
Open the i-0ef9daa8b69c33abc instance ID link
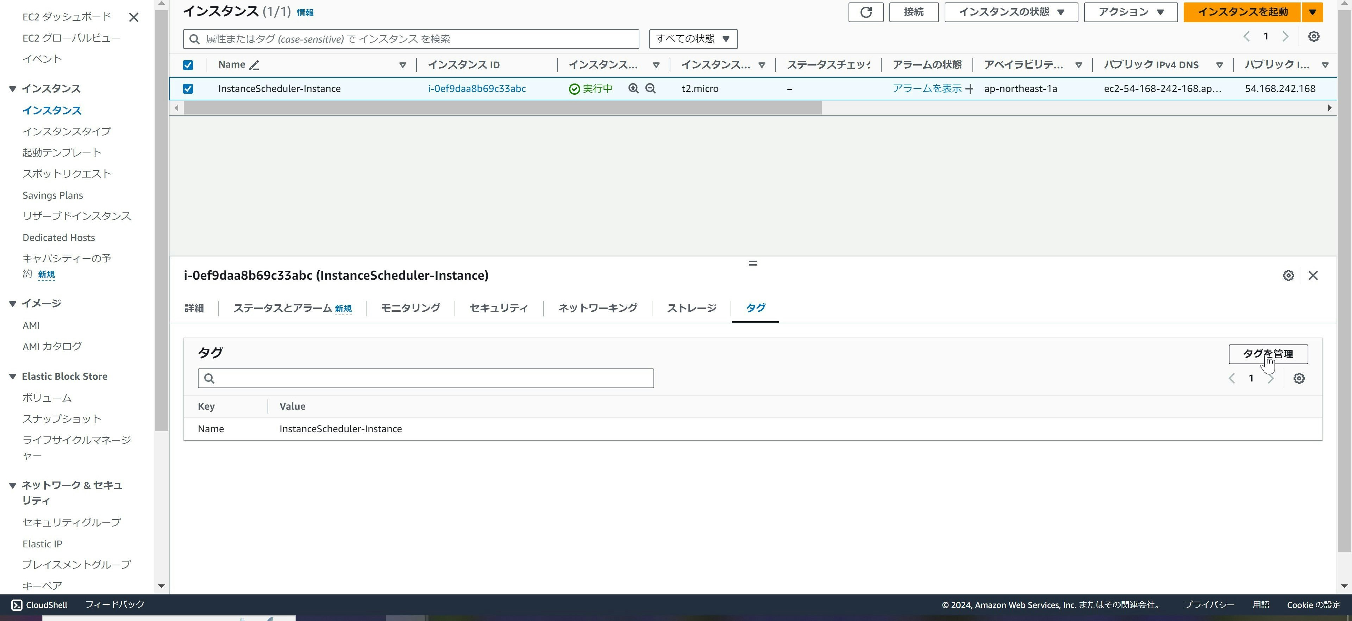(477, 89)
